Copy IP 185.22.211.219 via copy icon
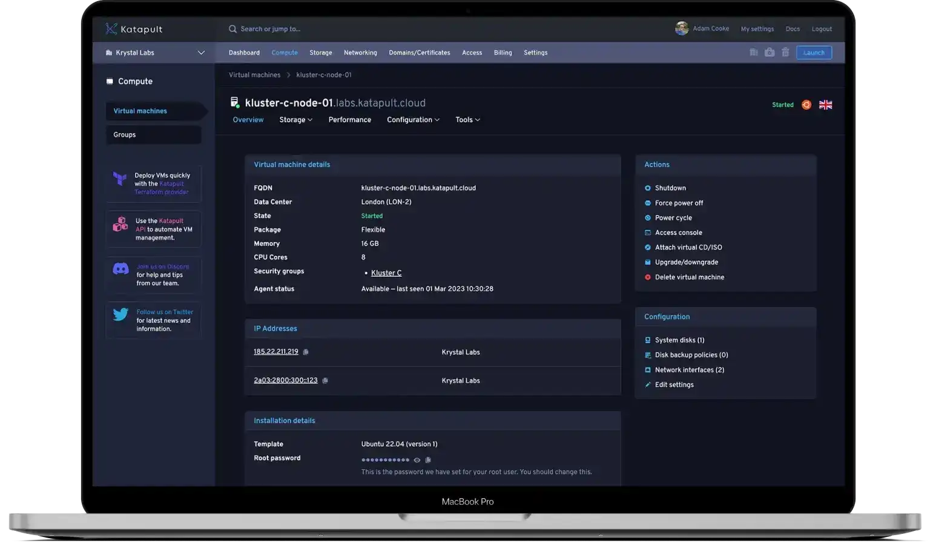The height and width of the screenshot is (543, 930). pyautogui.click(x=306, y=352)
